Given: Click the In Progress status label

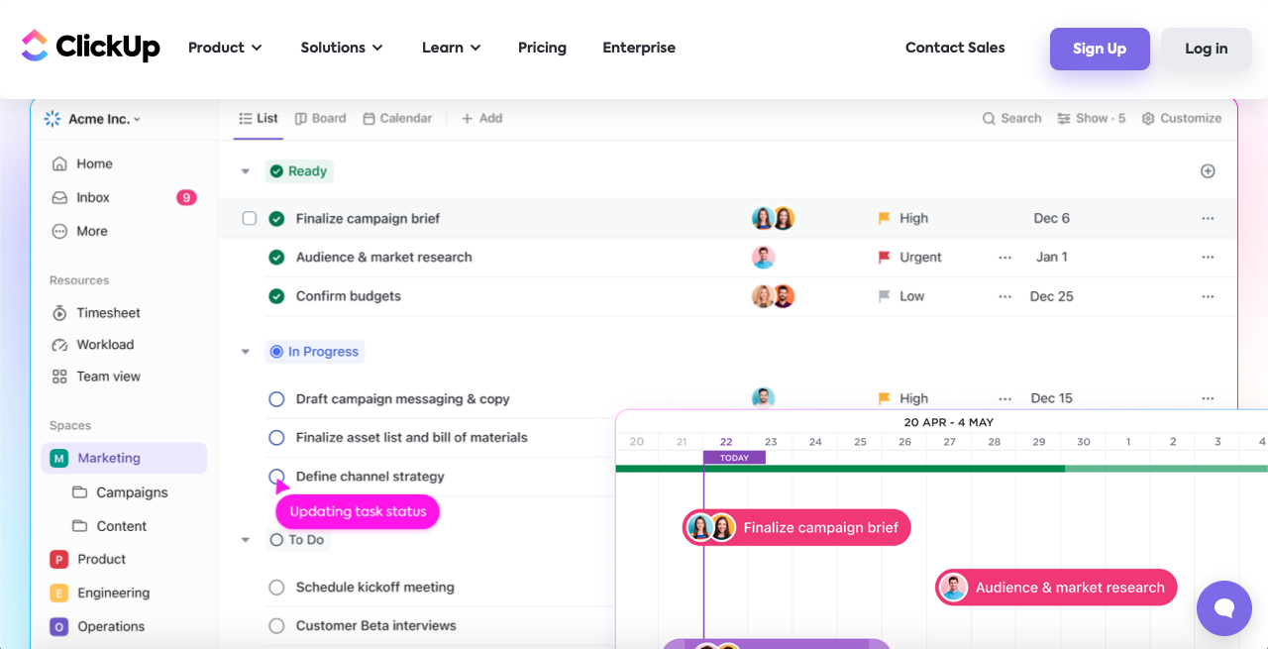Looking at the screenshot, I should pyautogui.click(x=314, y=351).
